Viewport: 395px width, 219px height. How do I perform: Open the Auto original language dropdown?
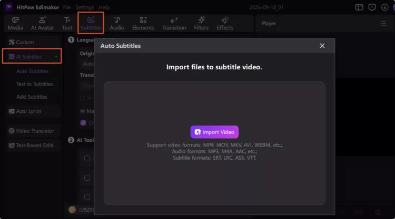click(x=88, y=64)
